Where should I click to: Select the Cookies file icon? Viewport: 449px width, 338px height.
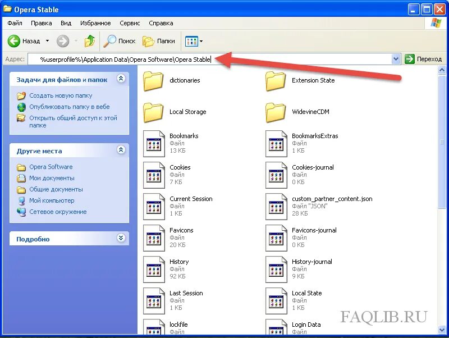(154, 175)
